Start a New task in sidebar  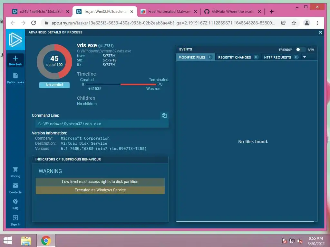tap(15, 60)
